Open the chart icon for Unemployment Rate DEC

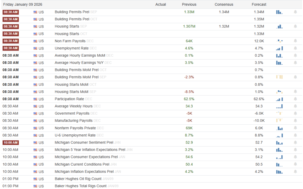click(279, 48)
